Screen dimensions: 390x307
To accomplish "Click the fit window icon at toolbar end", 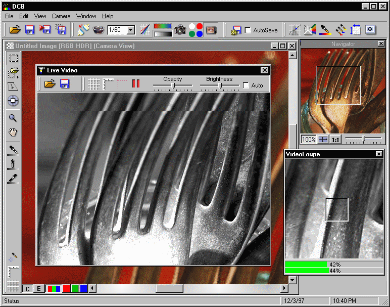I will (x=370, y=30).
